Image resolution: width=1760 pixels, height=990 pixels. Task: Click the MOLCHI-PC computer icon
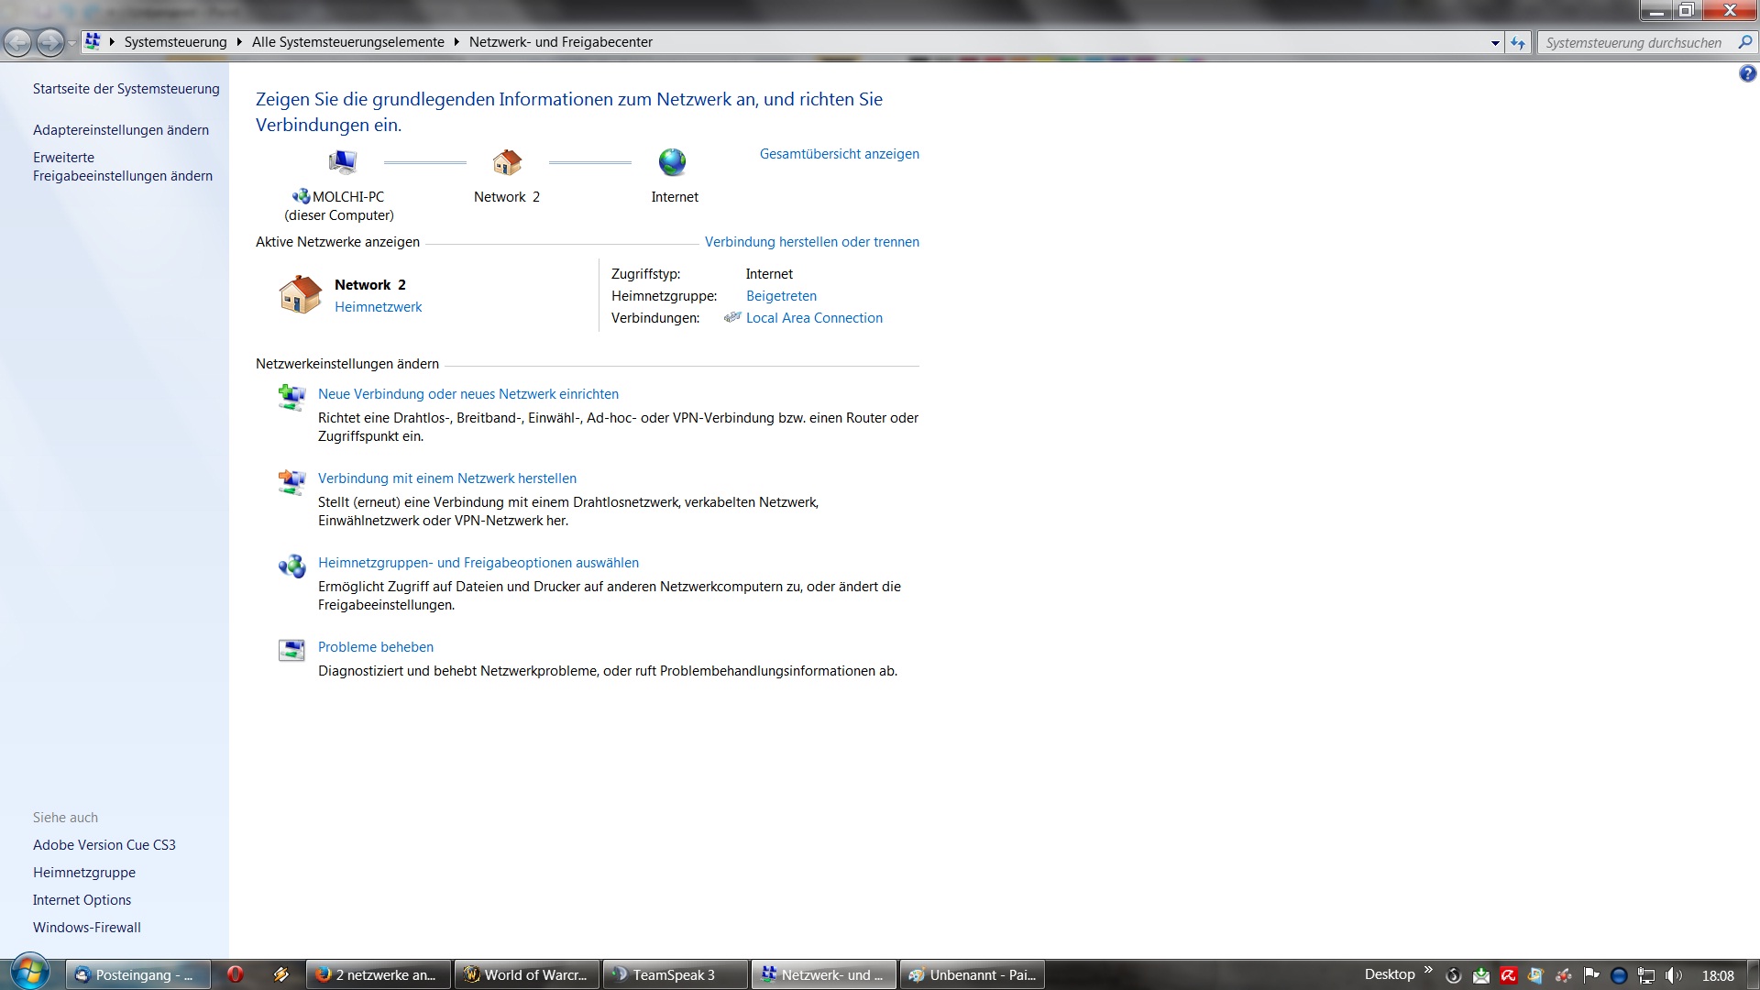(342, 163)
